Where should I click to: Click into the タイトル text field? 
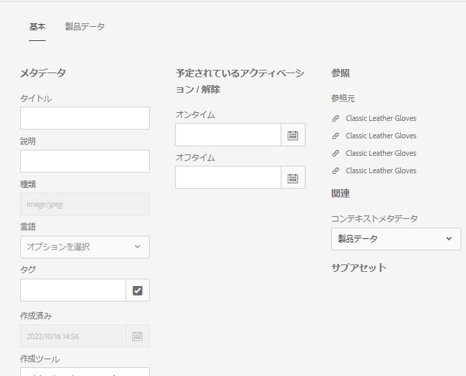tap(85, 118)
